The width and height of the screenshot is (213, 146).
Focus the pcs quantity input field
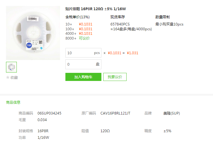(83, 53)
